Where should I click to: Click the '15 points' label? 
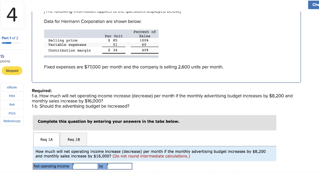coord(5,59)
